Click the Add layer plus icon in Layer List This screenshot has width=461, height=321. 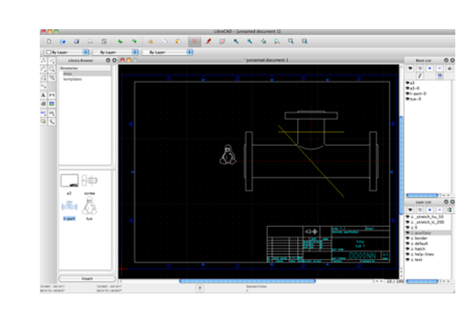(430, 210)
